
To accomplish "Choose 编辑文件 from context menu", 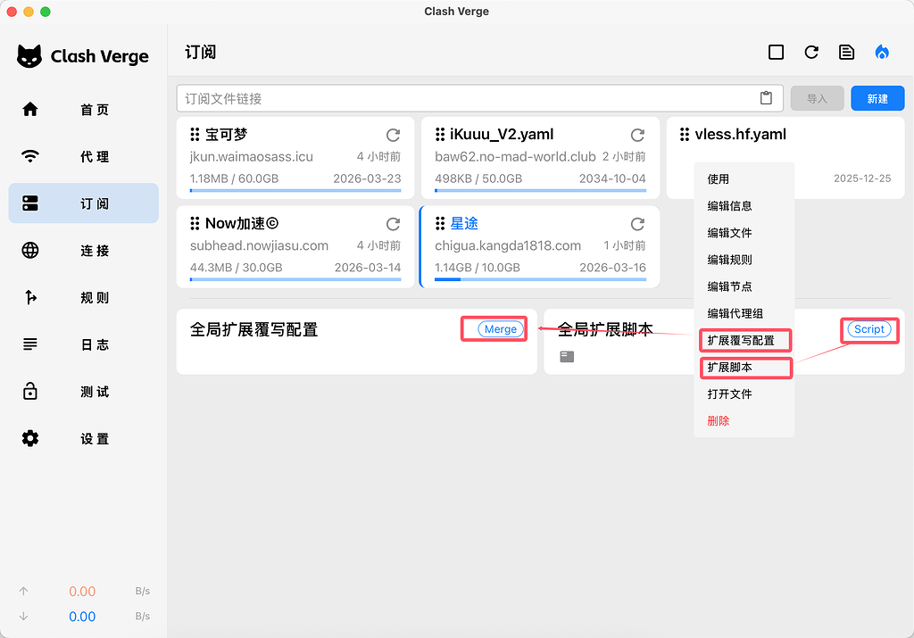I will pos(744,233).
